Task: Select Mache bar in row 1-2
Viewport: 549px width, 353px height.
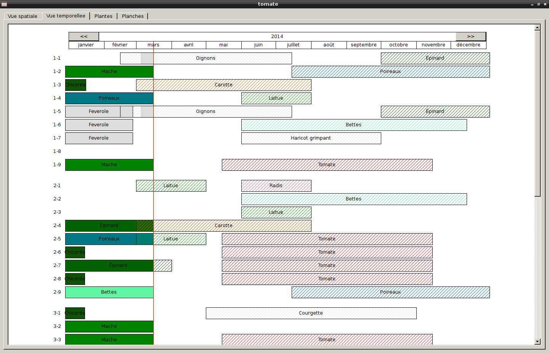Action: coord(109,72)
